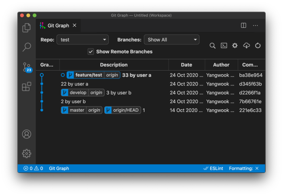Viewport: 283px width, 196px height.
Task: Click the feature/test branch icon
Action: 70,75
